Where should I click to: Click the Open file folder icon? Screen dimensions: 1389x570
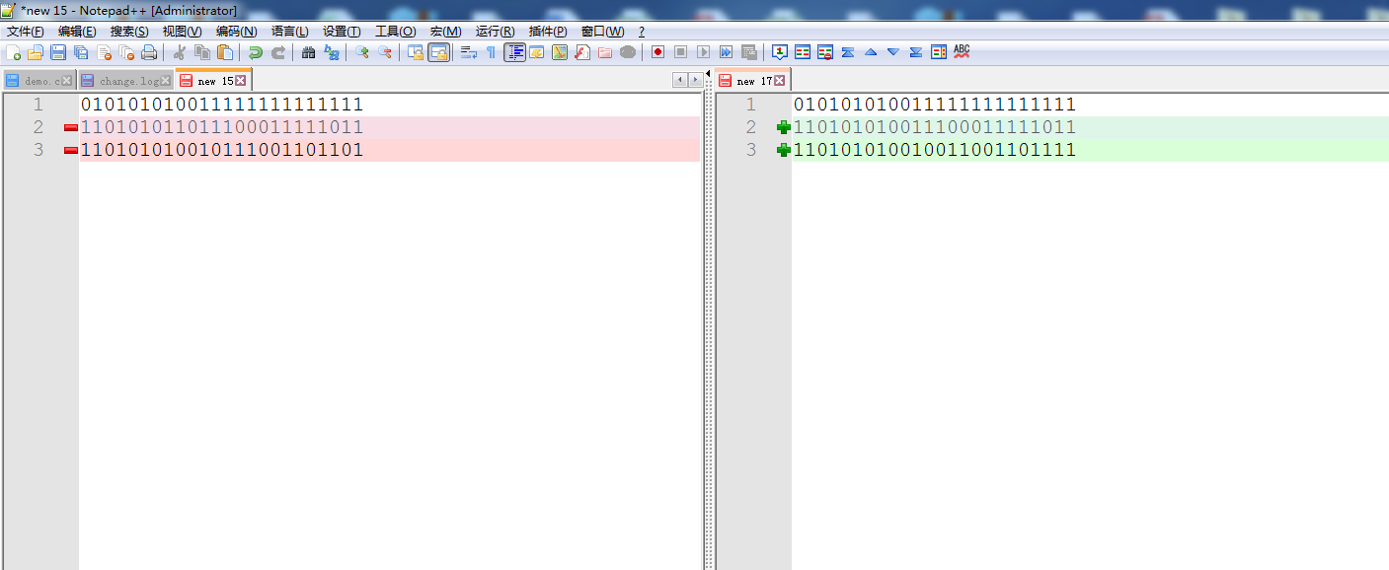pyautogui.click(x=36, y=52)
